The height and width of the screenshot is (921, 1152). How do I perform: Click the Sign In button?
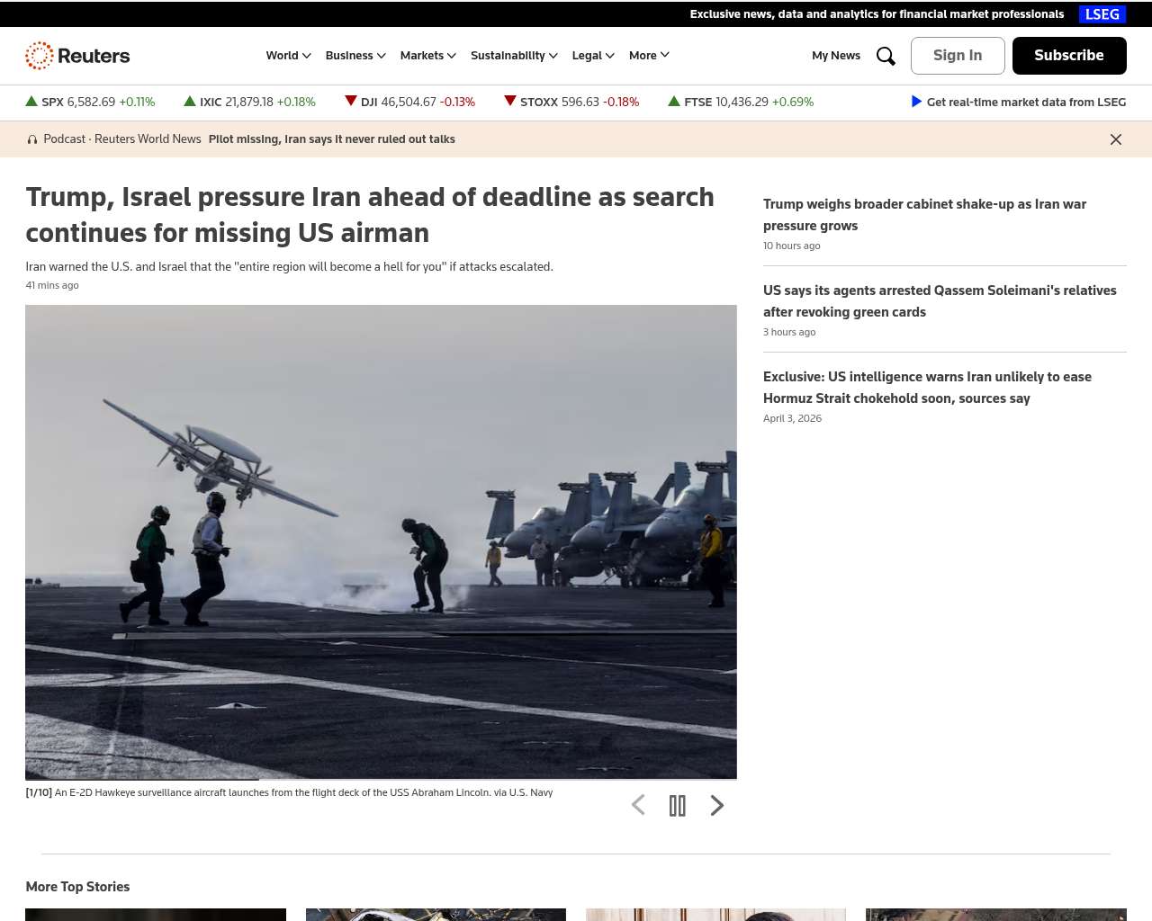(958, 56)
